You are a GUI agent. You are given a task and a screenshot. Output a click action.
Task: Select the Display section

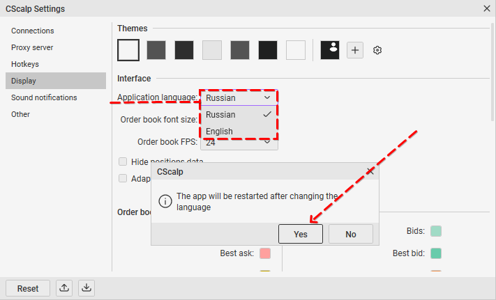pos(56,81)
